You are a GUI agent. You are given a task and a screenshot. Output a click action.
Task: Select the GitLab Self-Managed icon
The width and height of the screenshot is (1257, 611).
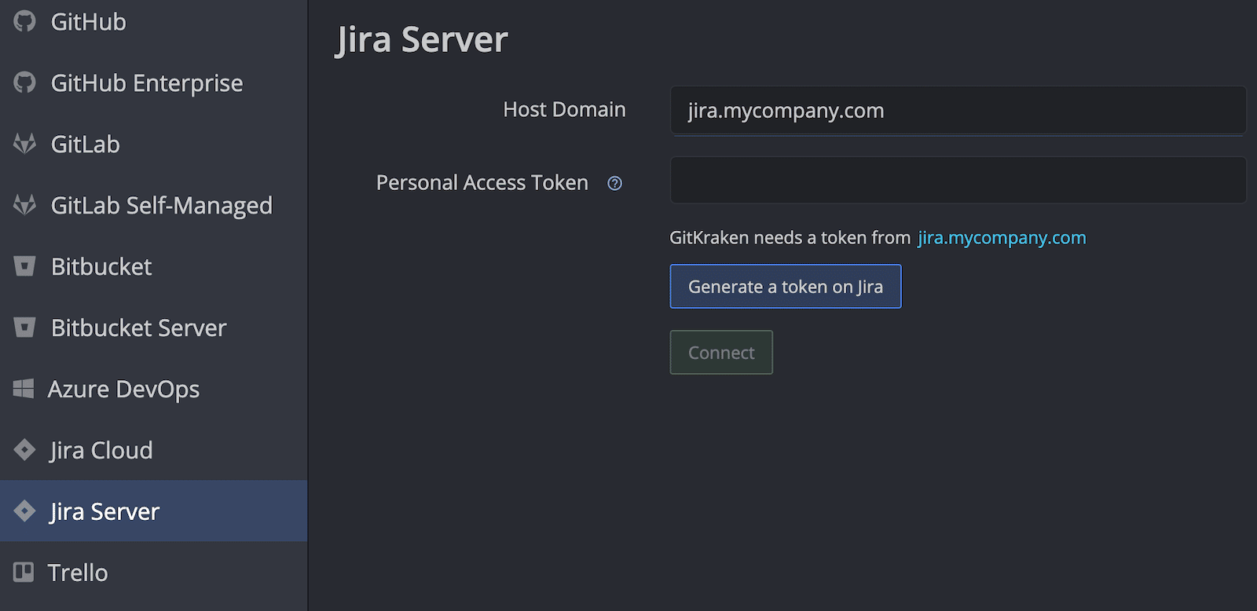pyautogui.click(x=24, y=205)
